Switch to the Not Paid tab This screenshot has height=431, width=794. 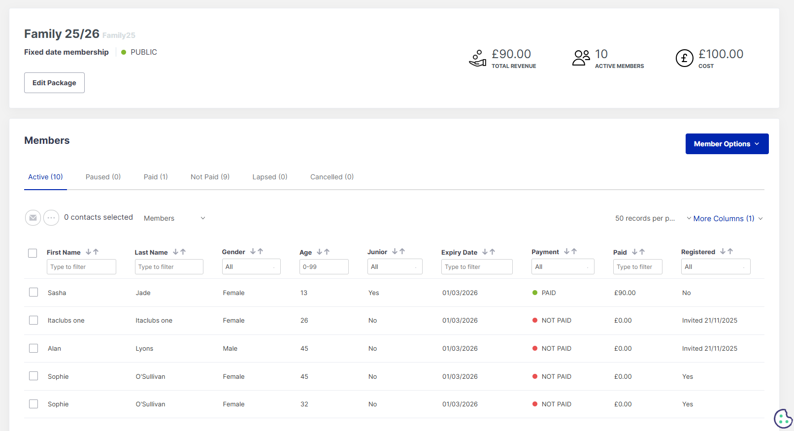[210, 177]
